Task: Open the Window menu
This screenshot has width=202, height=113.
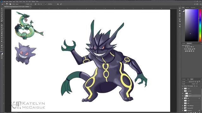Action: coord(33,2)
